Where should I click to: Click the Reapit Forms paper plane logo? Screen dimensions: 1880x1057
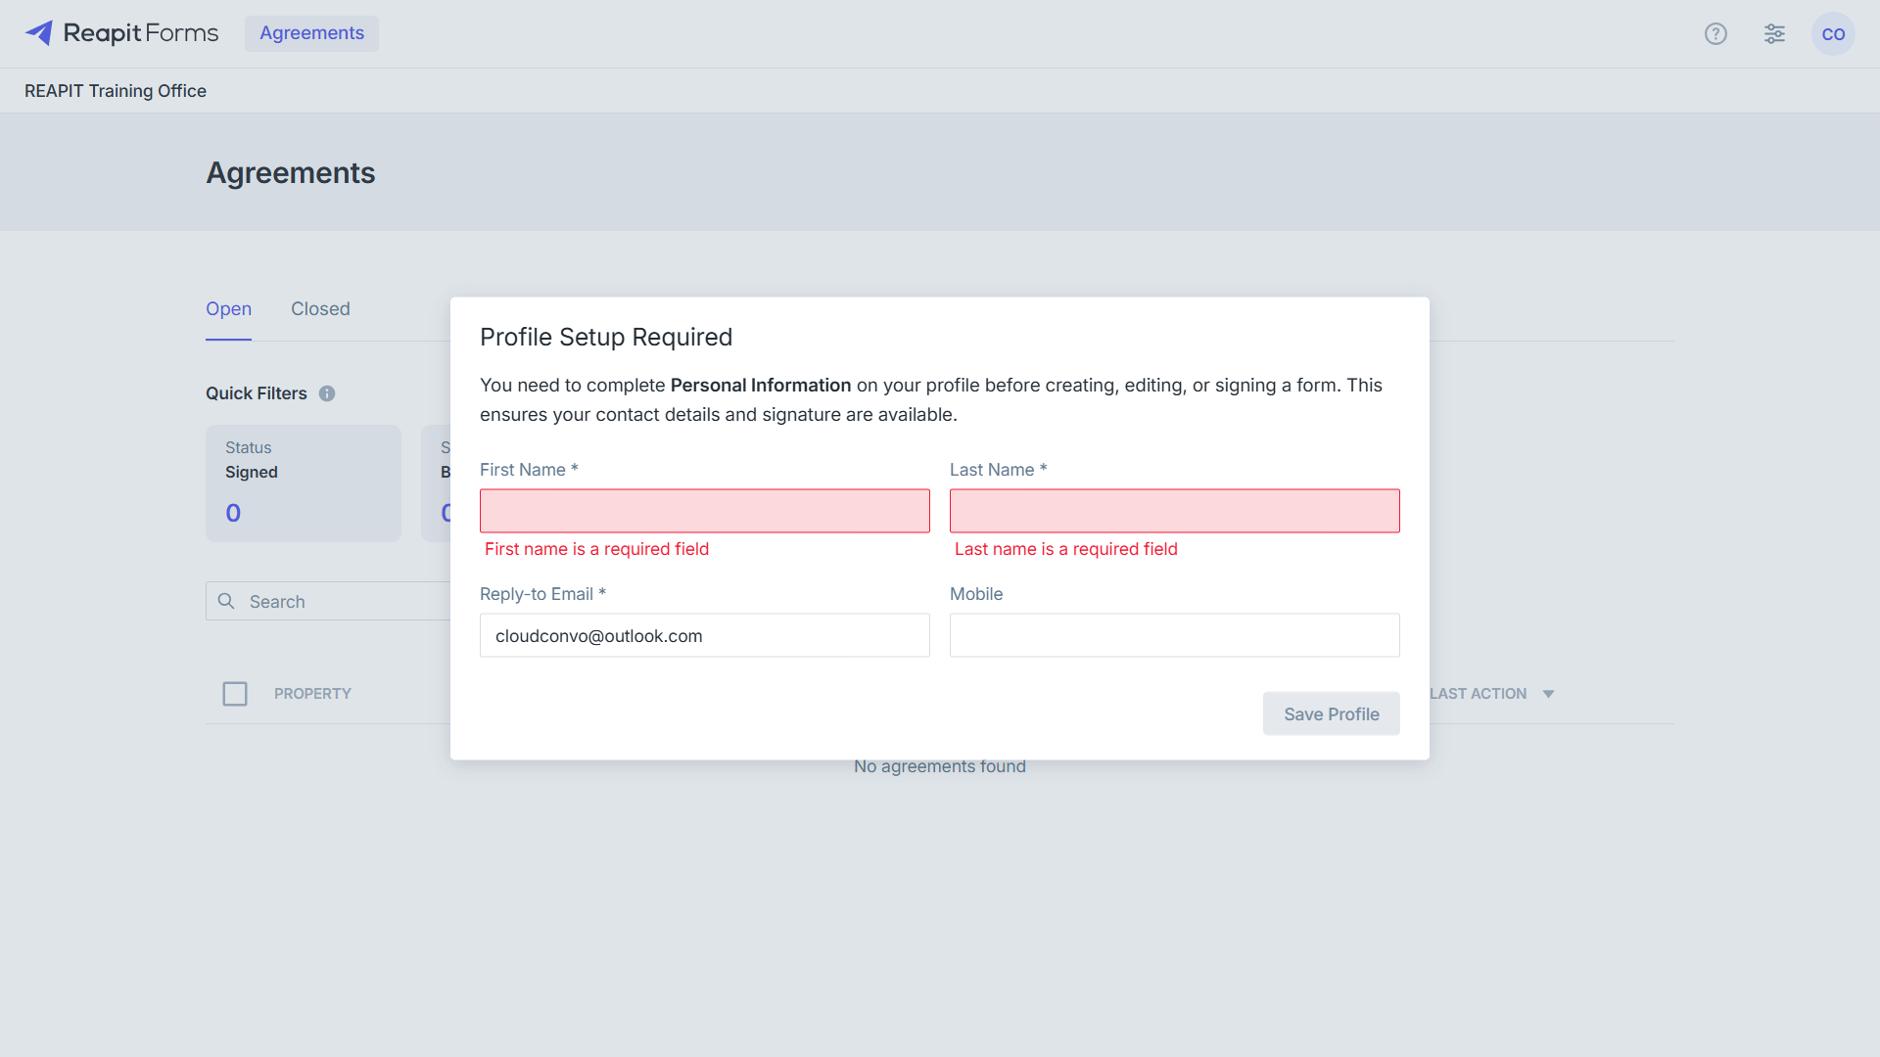39,33
